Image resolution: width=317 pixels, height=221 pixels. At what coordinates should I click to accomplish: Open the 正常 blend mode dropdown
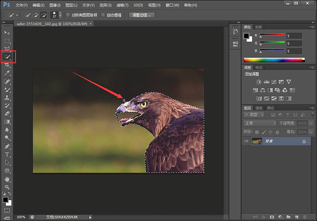pos(260,123)
